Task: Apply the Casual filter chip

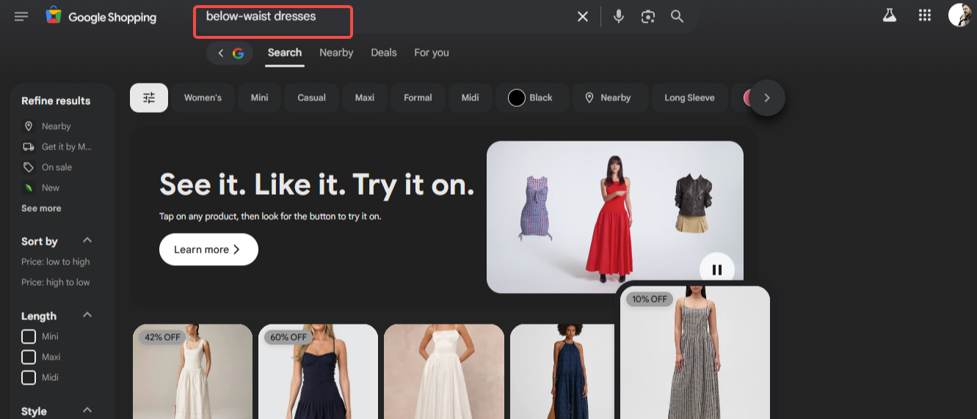Action: pos(312,97)
